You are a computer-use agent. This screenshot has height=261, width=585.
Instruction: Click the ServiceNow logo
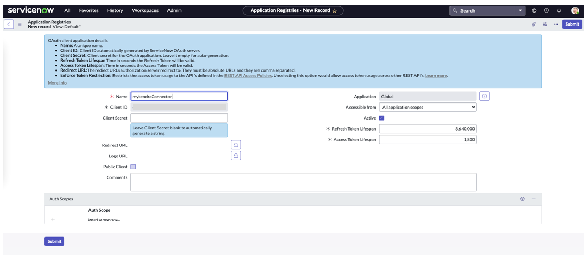[x=31, y=10]
